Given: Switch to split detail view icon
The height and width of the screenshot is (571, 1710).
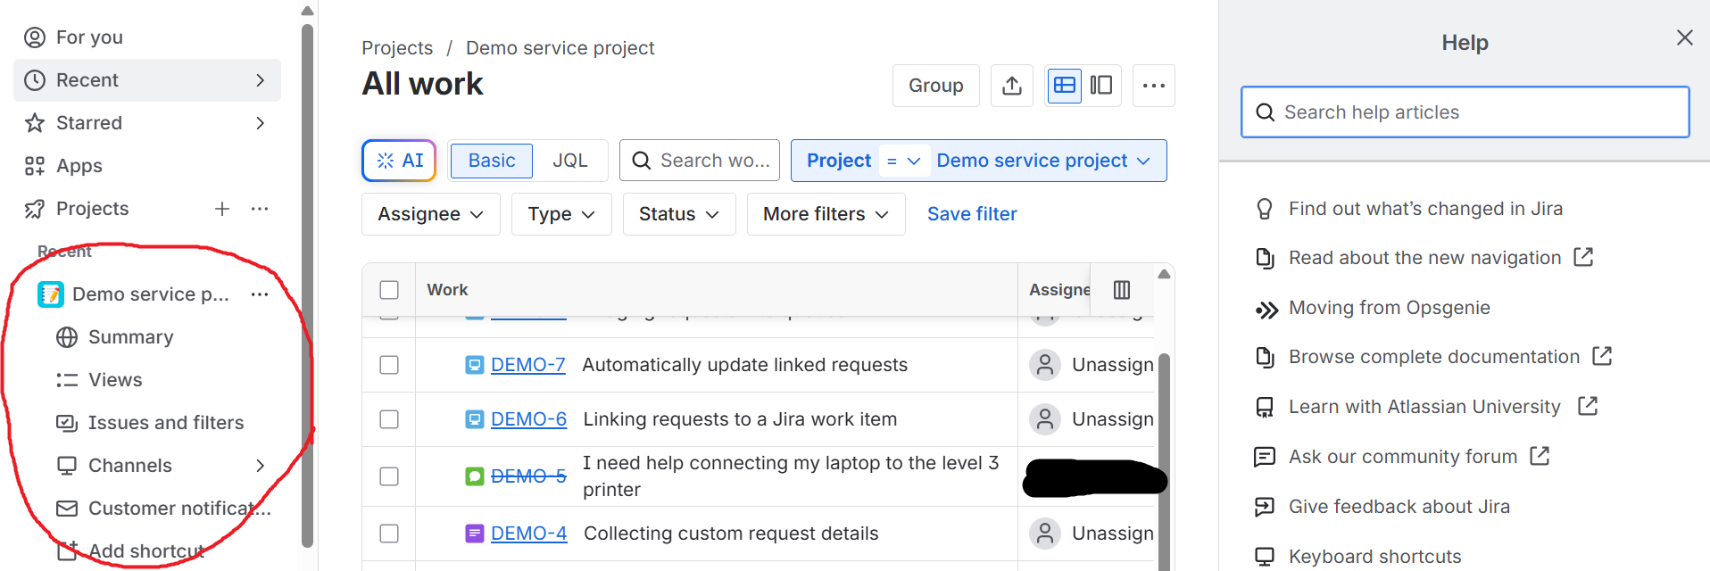Looking at the screenshot, I should pos(1101,86).
